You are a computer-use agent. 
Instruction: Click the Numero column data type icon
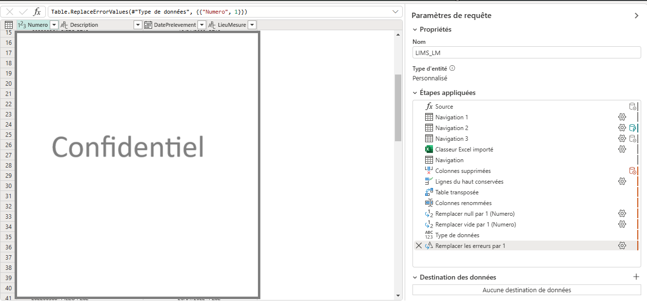[x=21, y=25]
